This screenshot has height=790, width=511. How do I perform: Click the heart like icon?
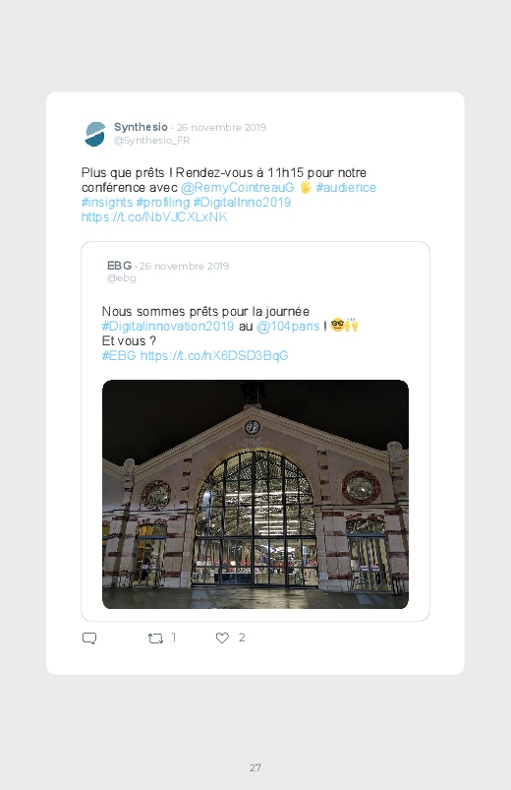tap(222, 638)
